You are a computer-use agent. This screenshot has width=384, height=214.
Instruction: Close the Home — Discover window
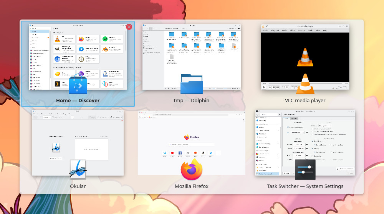(129, 27)
